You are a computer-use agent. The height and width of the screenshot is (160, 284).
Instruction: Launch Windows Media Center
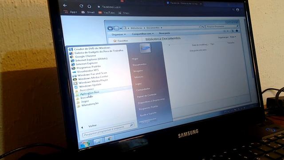(x=91, y=78)
